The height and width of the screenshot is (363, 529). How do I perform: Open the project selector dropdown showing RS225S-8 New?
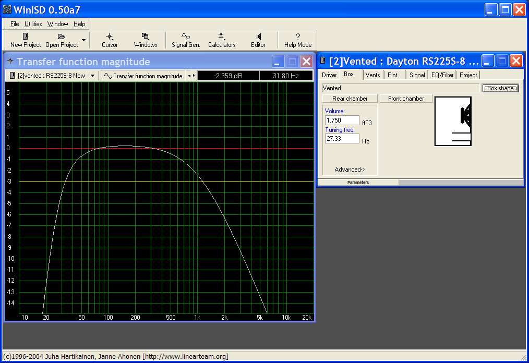[52, 76]
